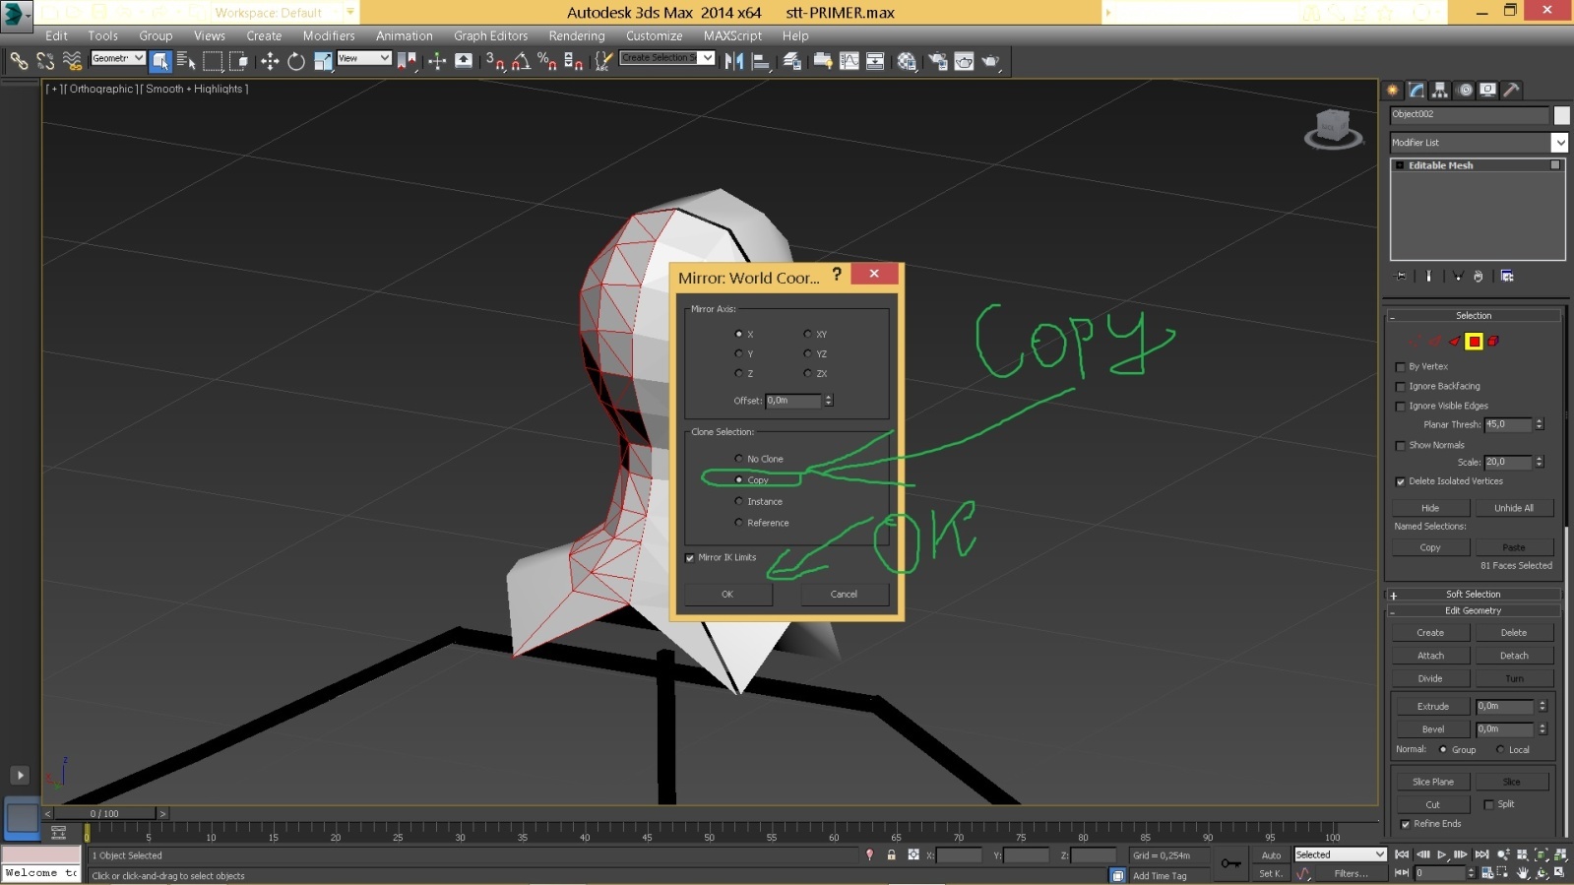The height and width of the screenshot is (885, 1574).
Task: Click the Unhide All button
Action: tap(1514, 509)
